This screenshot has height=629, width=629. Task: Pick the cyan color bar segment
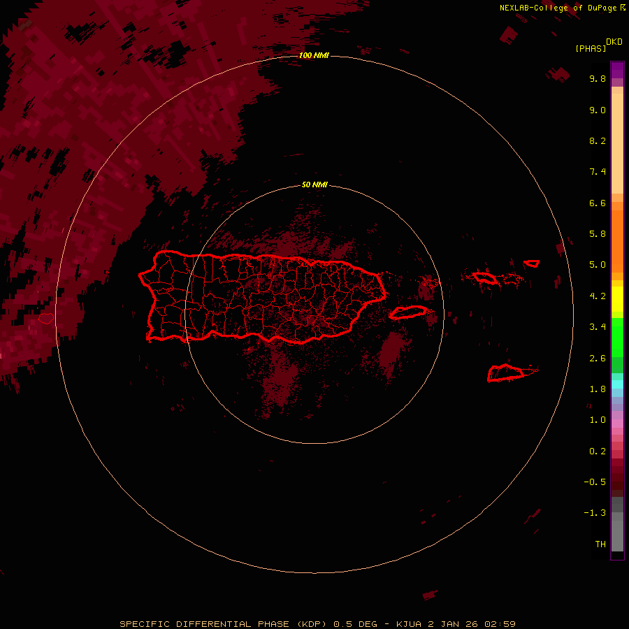[617, 384]
